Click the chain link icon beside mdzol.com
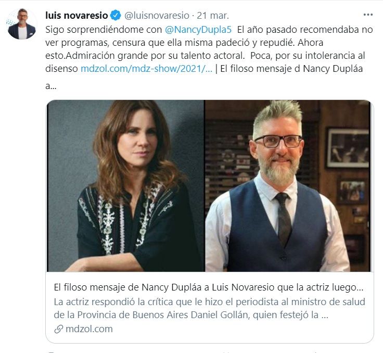 click(59, 329)
